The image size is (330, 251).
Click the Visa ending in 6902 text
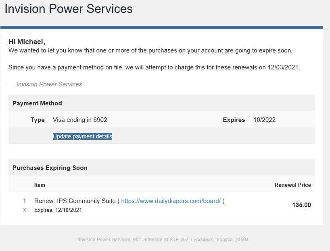click(80, 120)
